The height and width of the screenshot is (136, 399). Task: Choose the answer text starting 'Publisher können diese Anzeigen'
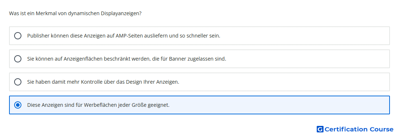click(x=124, y=36)
